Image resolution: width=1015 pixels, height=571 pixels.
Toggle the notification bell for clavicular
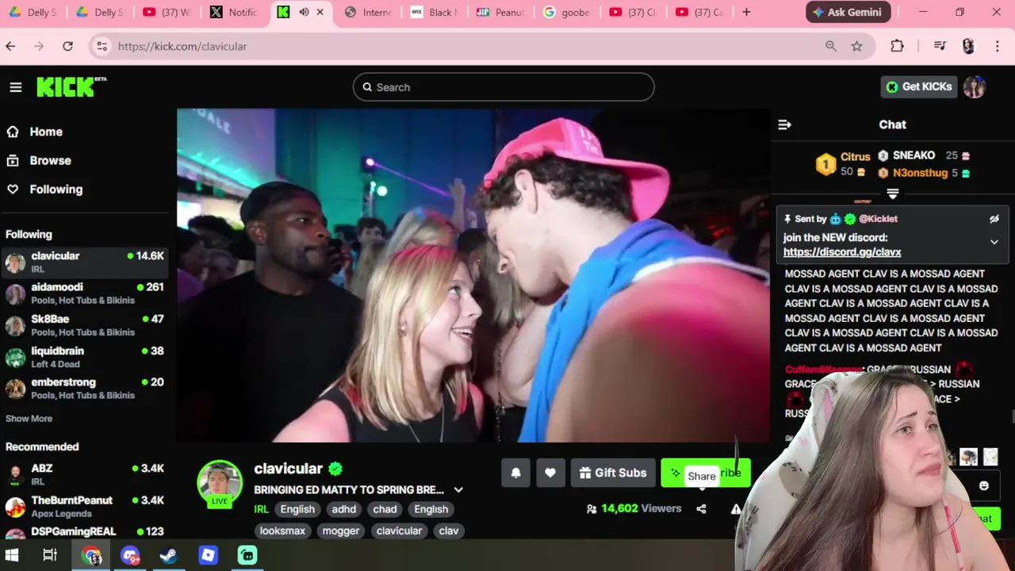click(515, 473)
